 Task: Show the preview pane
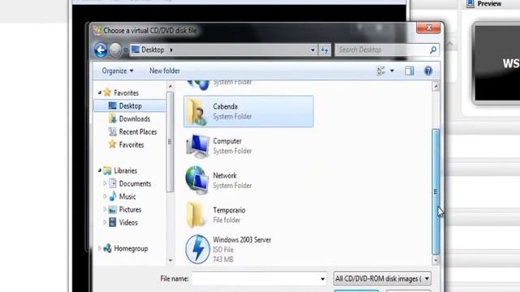409,71
